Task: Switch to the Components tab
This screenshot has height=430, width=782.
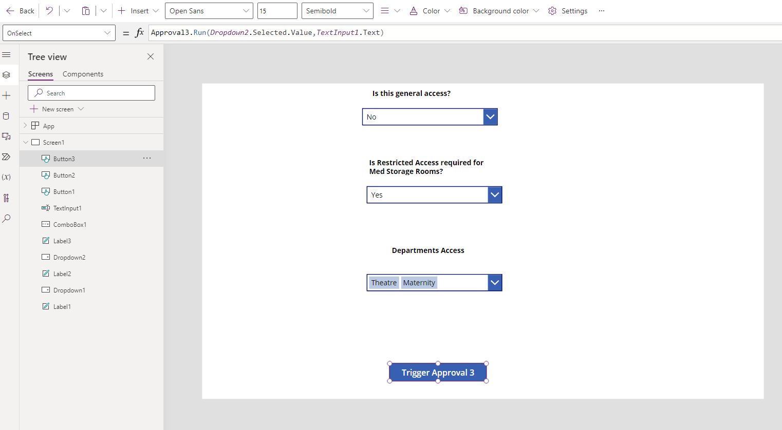Action: coord(83,74)
